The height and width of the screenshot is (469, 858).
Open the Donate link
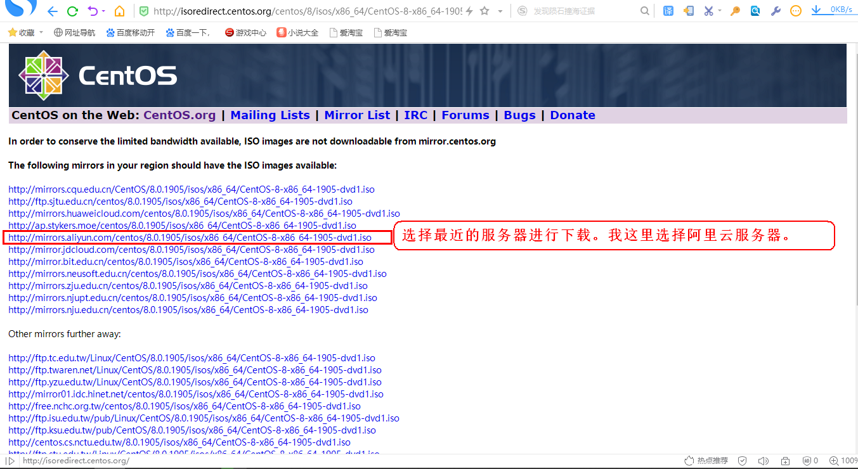(x=573, y=115)
